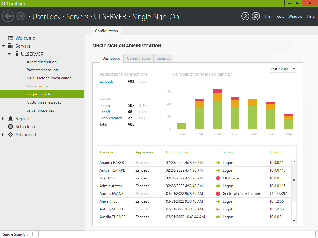The image size is (318, 238).
Task: Expand the Reports tree node
Action: [x=3, y=118]
